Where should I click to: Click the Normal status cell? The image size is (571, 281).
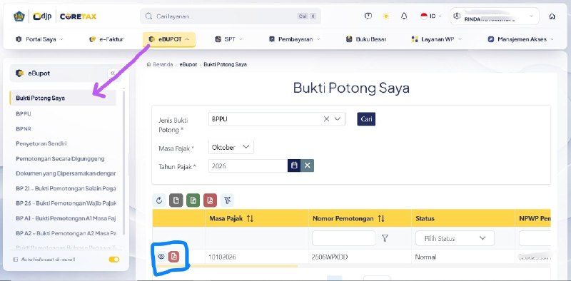point(425,257)
